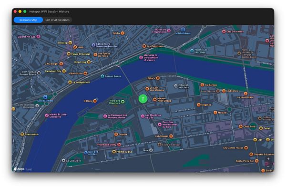This screenshot has height=188, width=286.
Task: Select the green session marker labeled 60
Action: coord(143,99)
